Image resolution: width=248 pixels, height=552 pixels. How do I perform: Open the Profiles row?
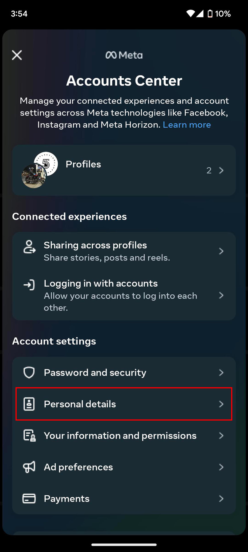point(124,170)
